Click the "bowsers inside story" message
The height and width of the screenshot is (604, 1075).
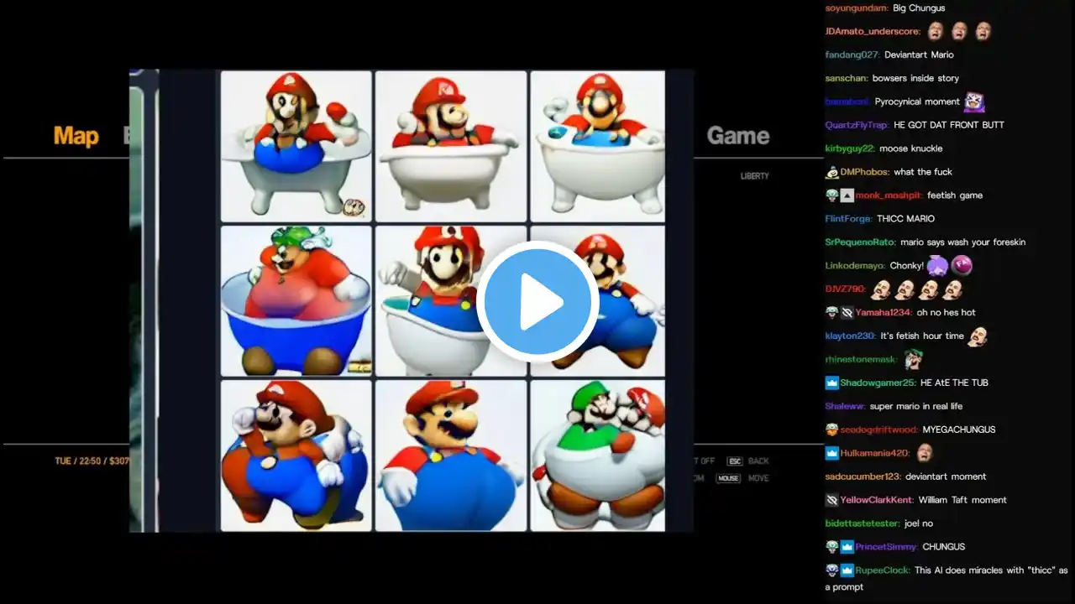(x=915, y=78)
